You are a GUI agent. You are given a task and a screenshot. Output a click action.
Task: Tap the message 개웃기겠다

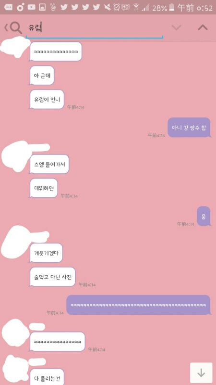pos(46,253)
